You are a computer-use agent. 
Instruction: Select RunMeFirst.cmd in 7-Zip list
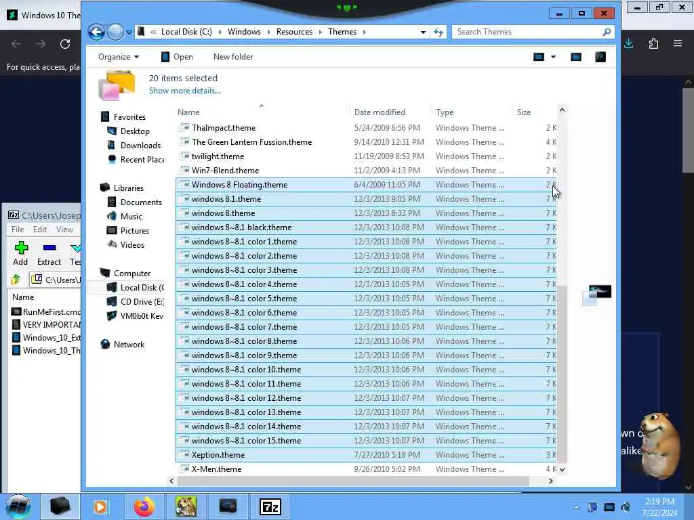46,312
